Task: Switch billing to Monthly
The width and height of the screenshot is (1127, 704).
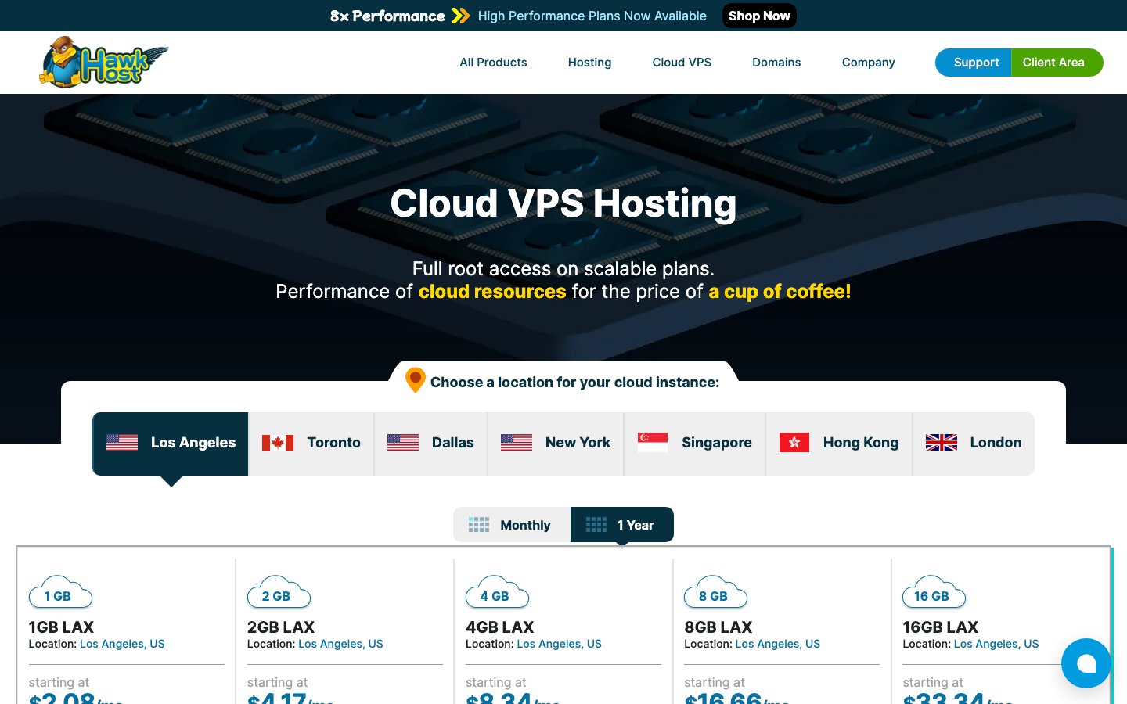Action: pos(512,525)
